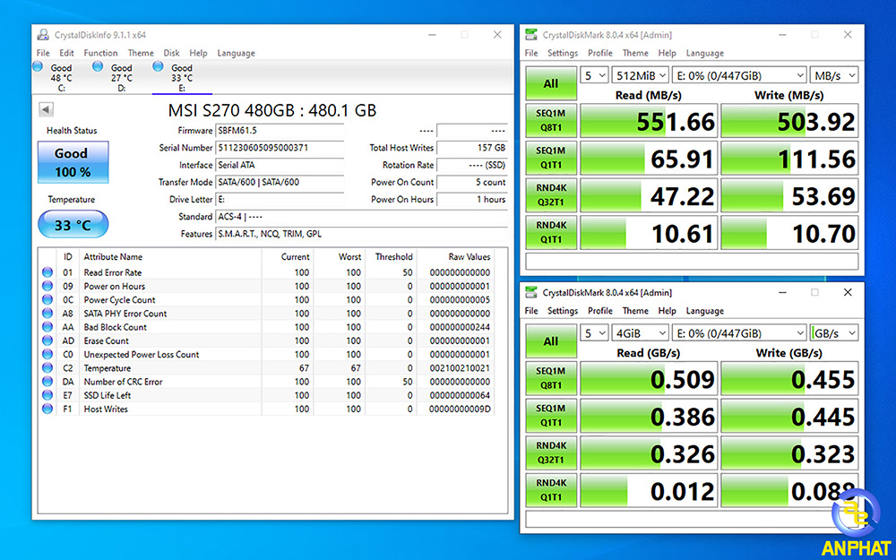
Task: Run RND4K Q32T1 test in upper CrystalDiskMark
Action: coord(551,195)
